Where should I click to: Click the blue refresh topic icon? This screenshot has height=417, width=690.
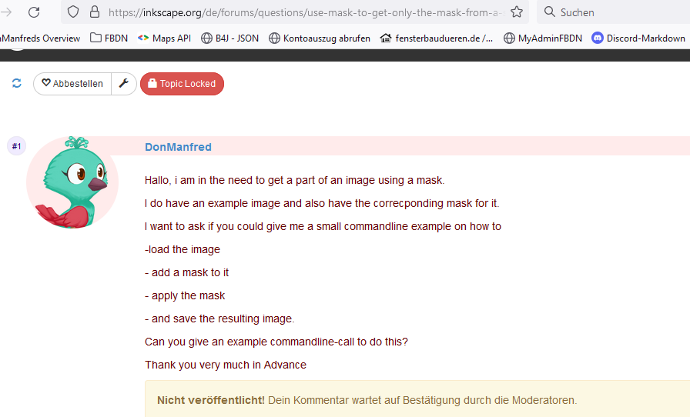pos(17,83)
